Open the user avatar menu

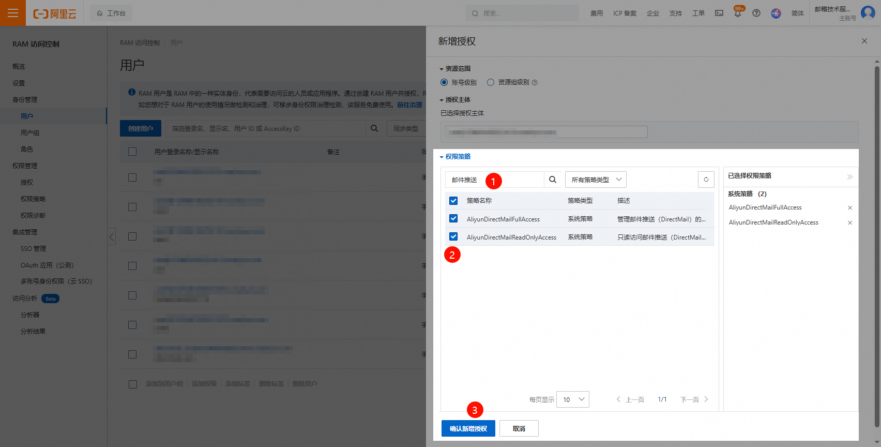(x=868, y=12)
